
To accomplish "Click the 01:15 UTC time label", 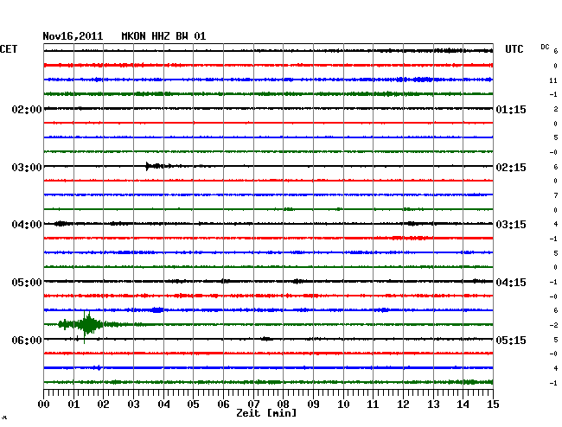I will (x=511, y=109).
